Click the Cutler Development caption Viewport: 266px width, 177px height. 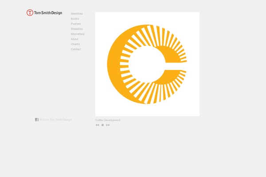108,120
